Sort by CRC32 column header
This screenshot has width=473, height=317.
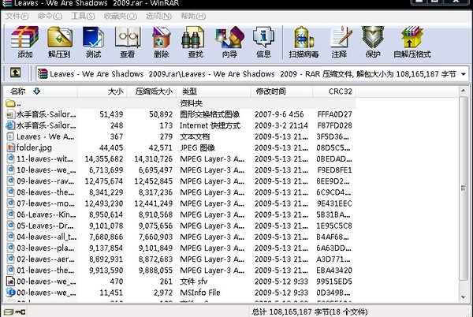(334, 91)
